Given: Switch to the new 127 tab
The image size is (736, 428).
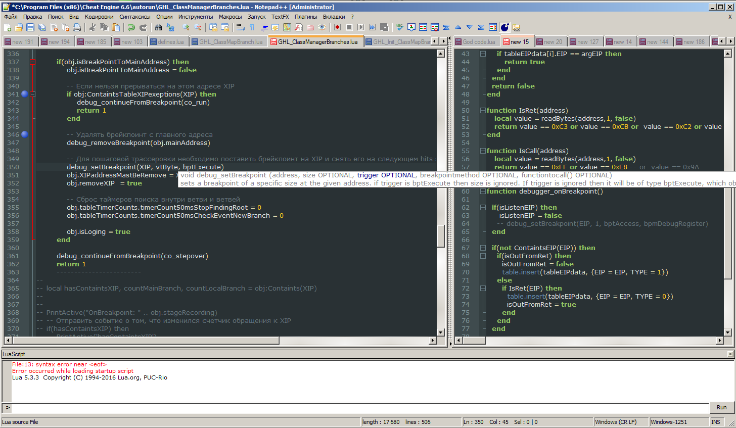Looking at the screenshot, I should point(584,41).
